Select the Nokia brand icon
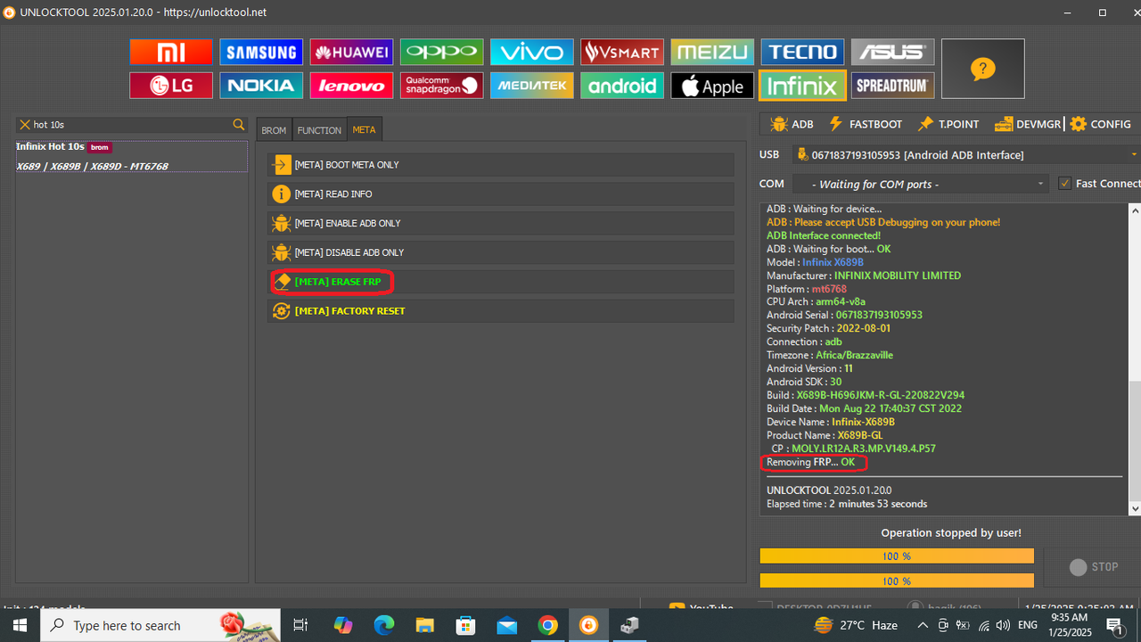This screenshot has height=642, width=1141. pyautogui.click(x=261, y=86)
